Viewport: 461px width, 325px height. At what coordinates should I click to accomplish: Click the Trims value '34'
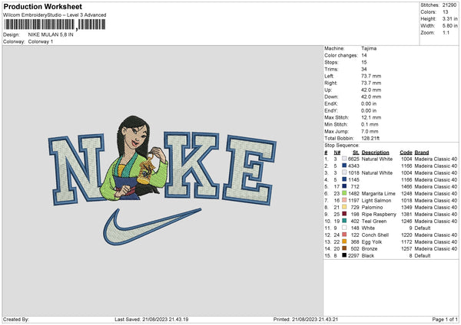364,69
